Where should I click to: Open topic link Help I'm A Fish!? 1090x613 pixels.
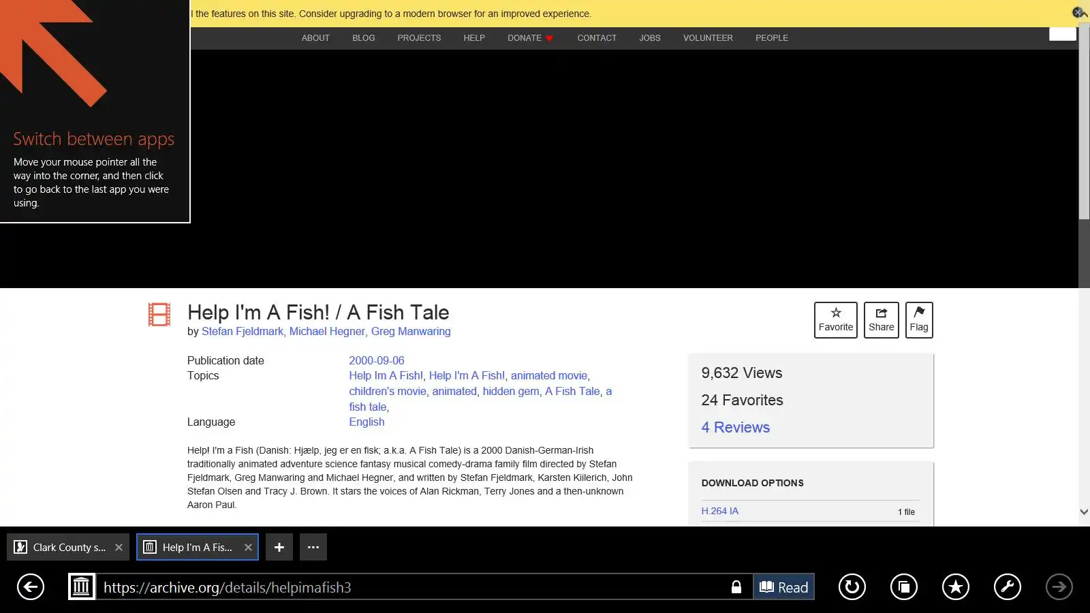pos(467,375)
